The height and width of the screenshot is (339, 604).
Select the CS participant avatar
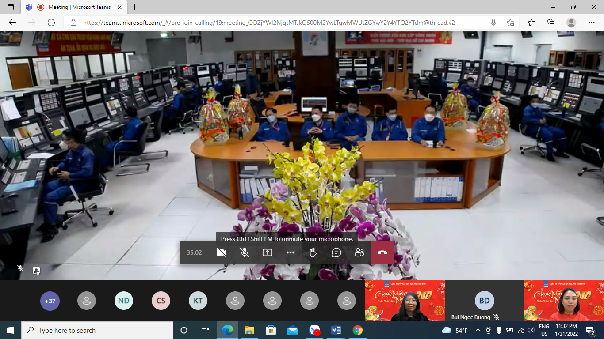click(161, 301)
